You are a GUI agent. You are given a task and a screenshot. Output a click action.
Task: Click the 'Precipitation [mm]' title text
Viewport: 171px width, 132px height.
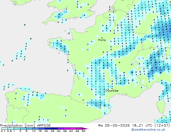(18, 126)
